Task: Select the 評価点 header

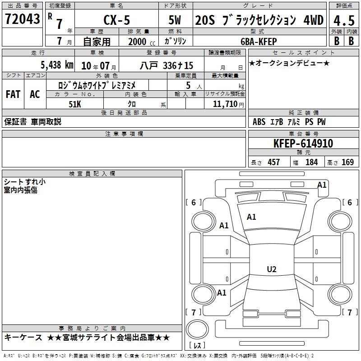Action: 344,6
